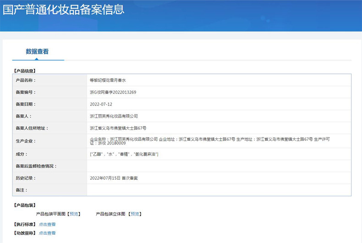Open the 数据查看 tab
Image resolution: width=362 pixels, height=243 pixels.
37,51
